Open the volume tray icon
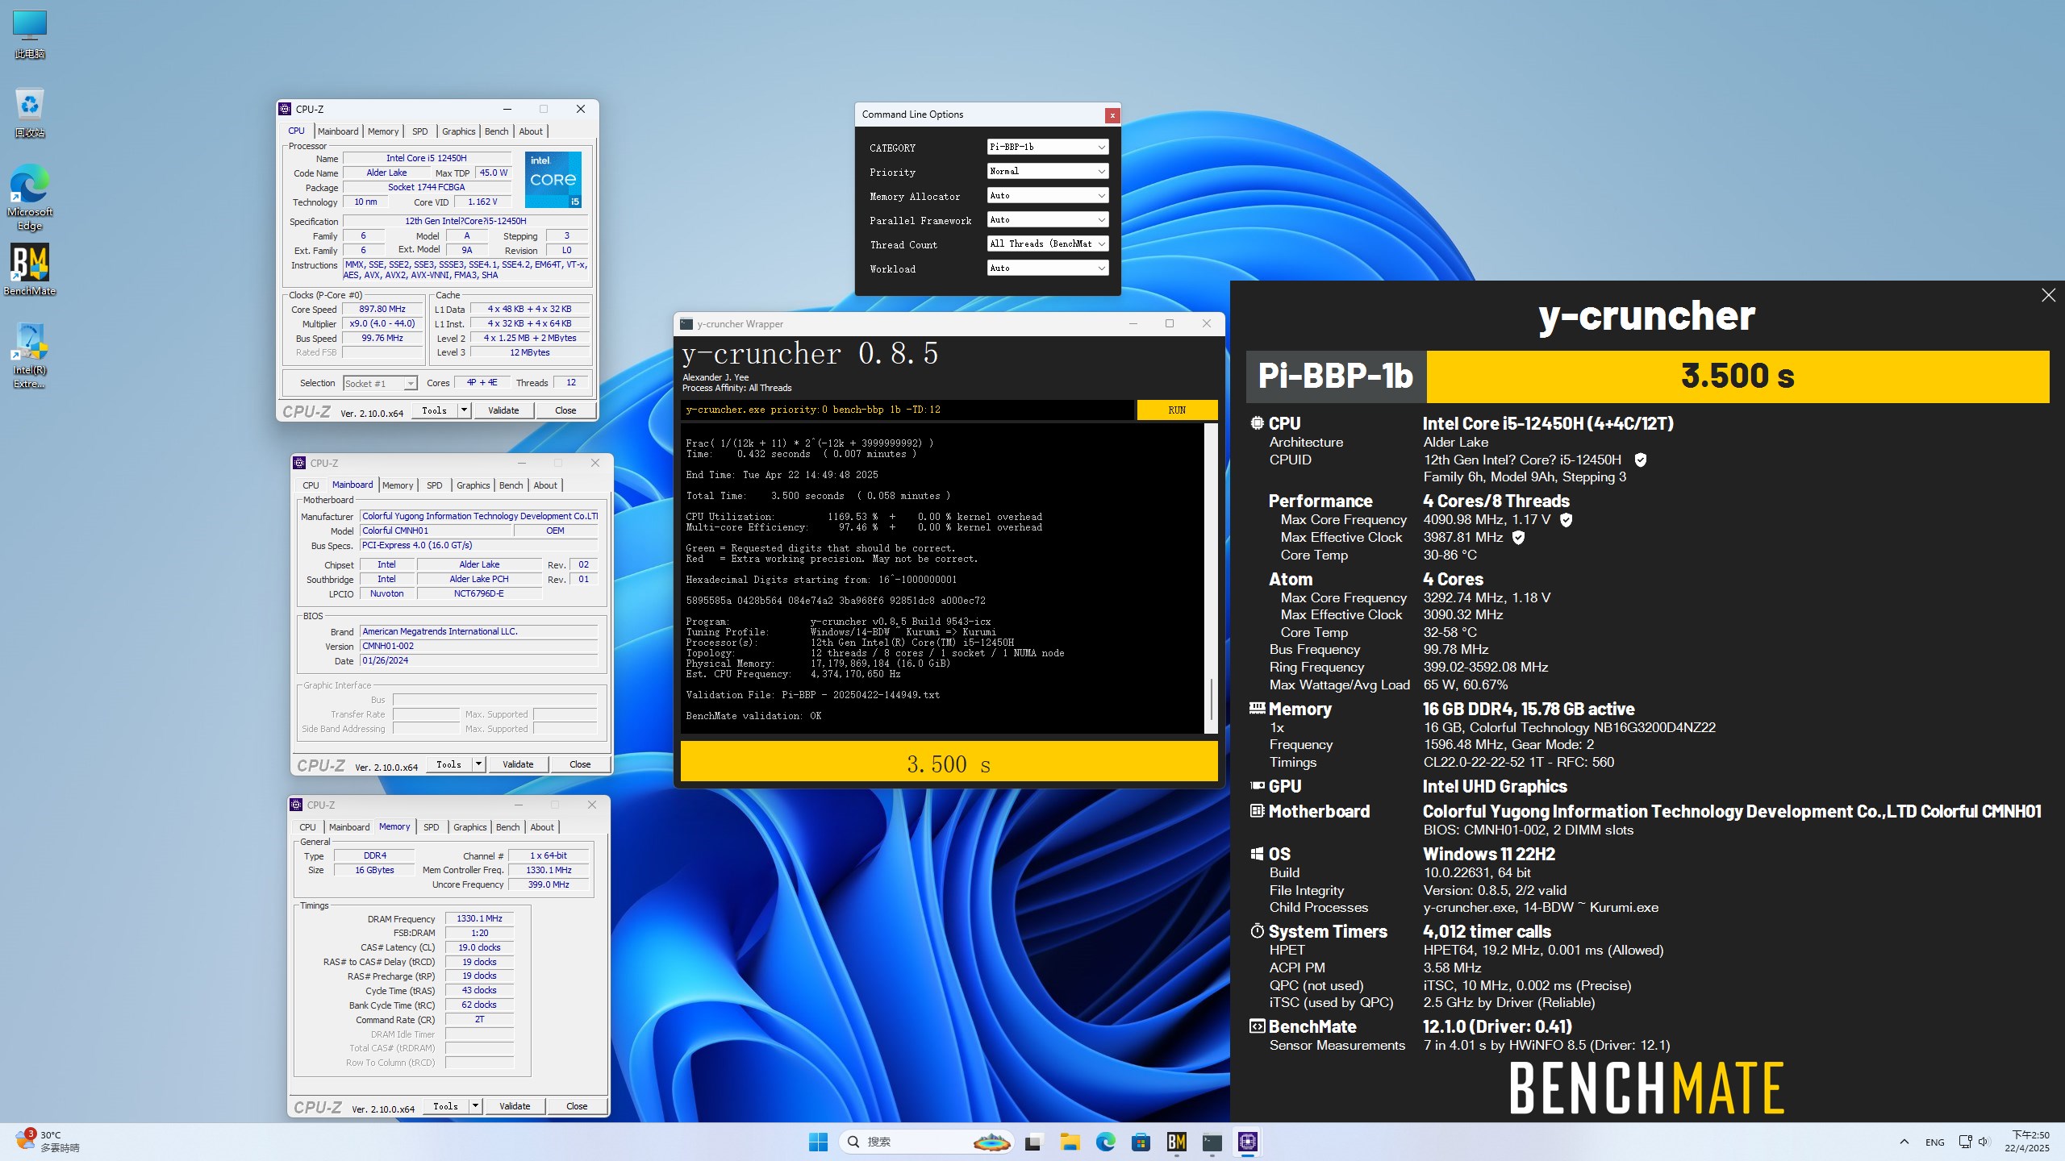The width and height of the screenshot is (2065, 1161). click(x=1984, y=1142)
